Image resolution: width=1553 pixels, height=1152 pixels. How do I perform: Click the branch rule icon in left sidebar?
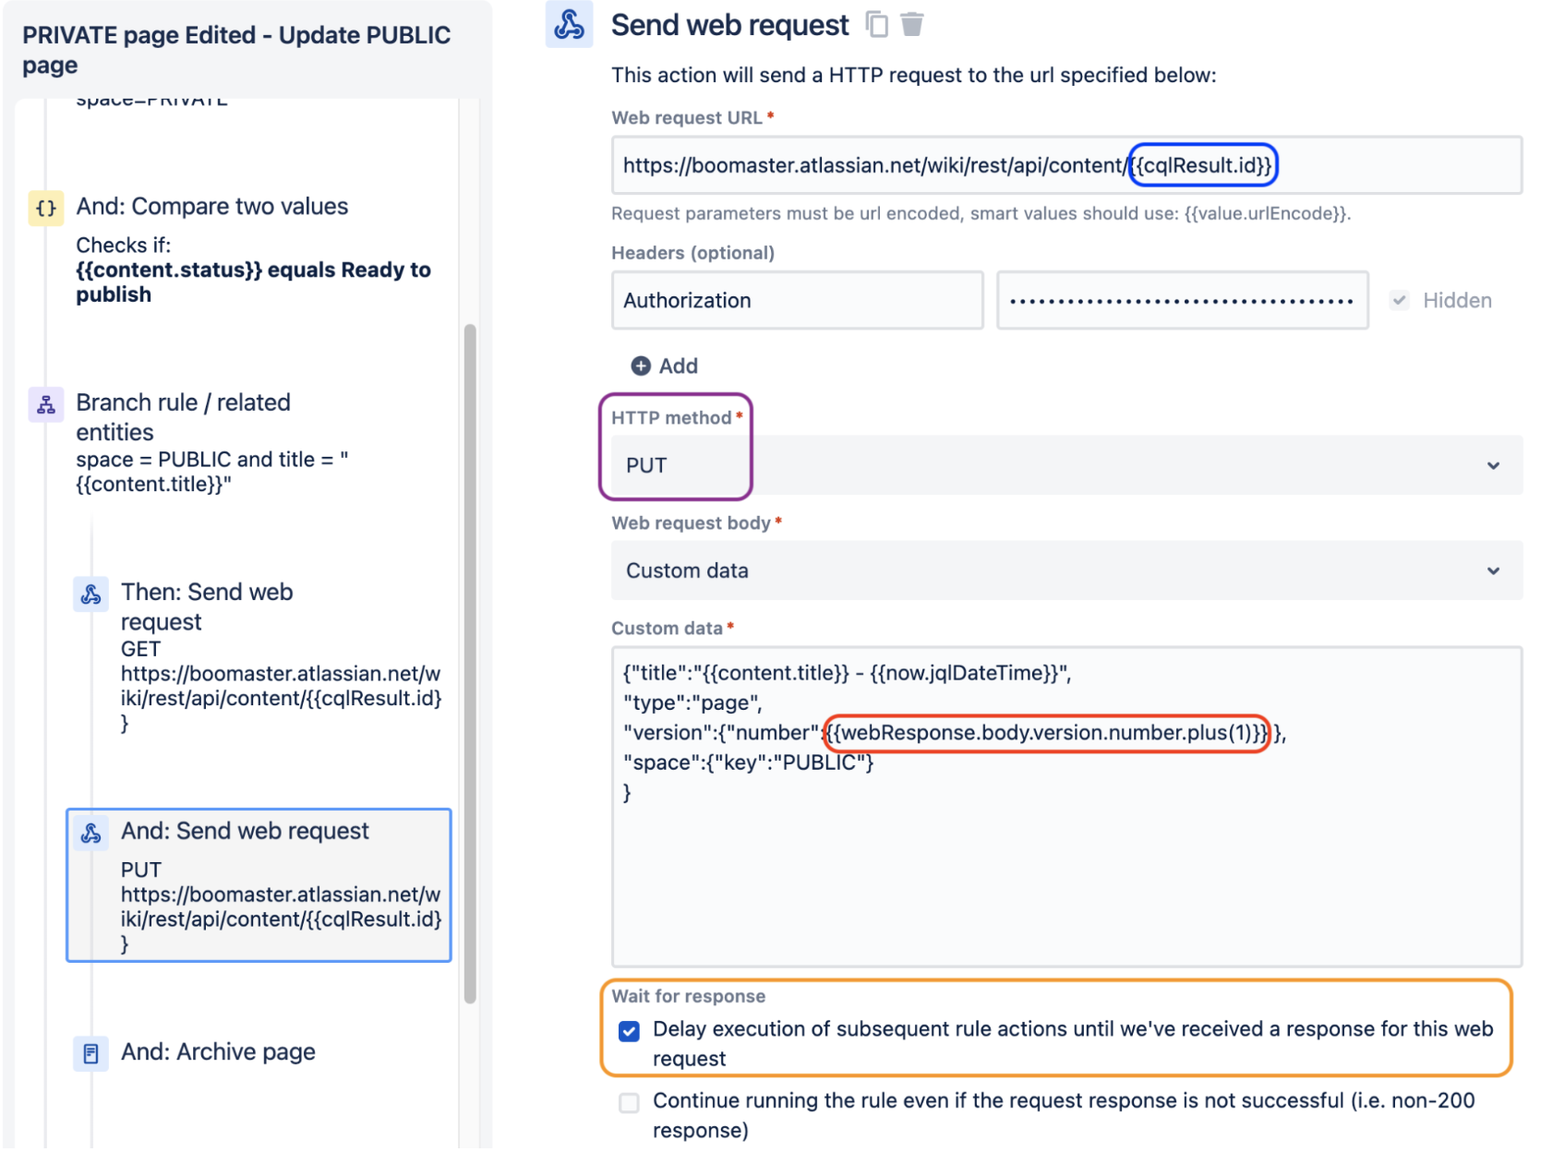coord(45,404)
